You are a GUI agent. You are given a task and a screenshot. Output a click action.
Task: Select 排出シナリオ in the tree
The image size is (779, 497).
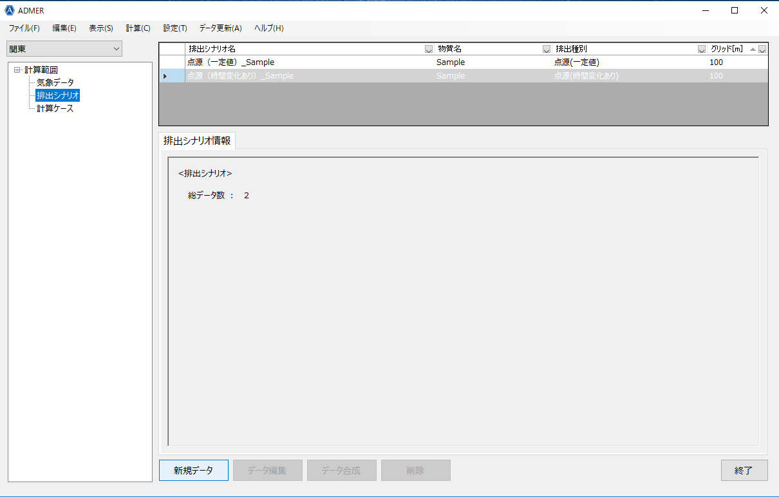58,96
